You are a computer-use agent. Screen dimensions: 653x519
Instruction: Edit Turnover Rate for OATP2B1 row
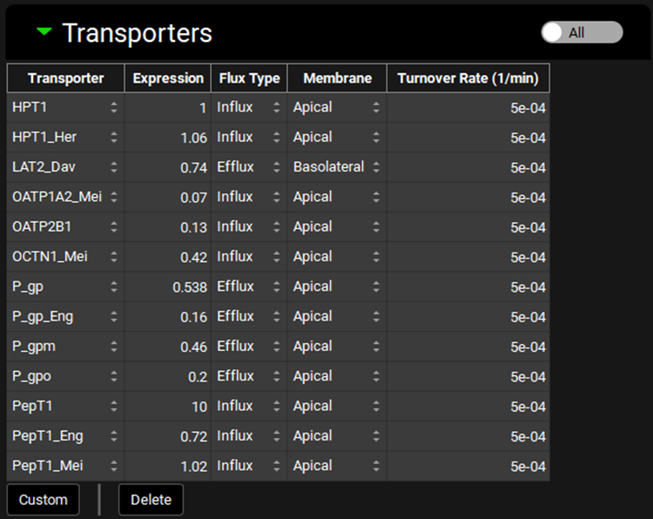[x=468, y=227]
